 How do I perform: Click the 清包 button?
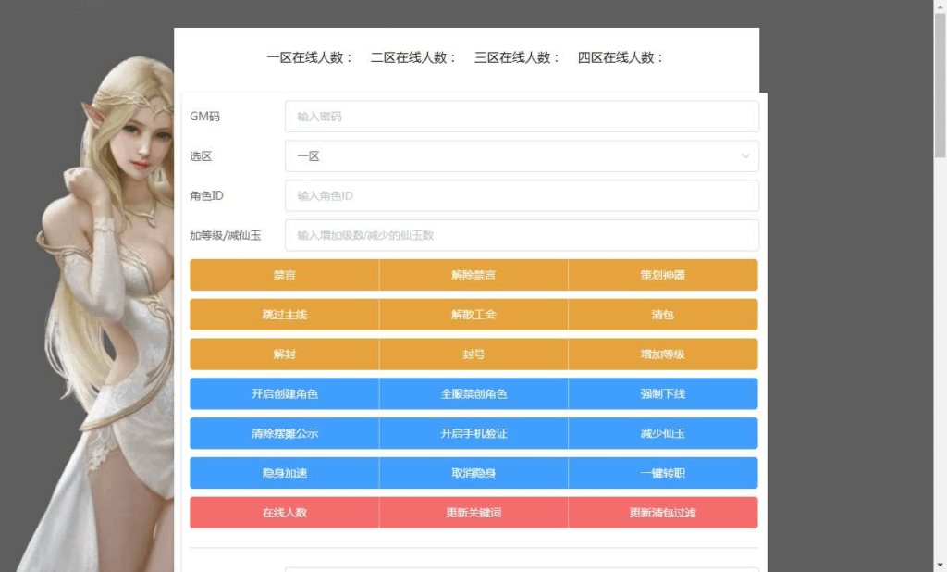pyautogui.click(x=662, y=315)
